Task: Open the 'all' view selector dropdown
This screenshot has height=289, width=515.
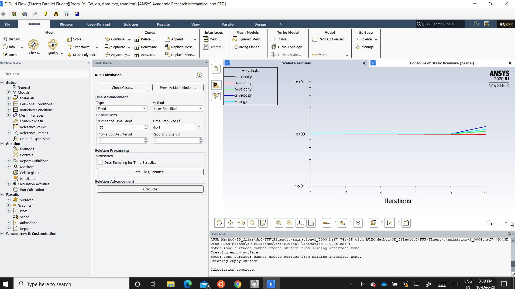Action: point(499,223)
